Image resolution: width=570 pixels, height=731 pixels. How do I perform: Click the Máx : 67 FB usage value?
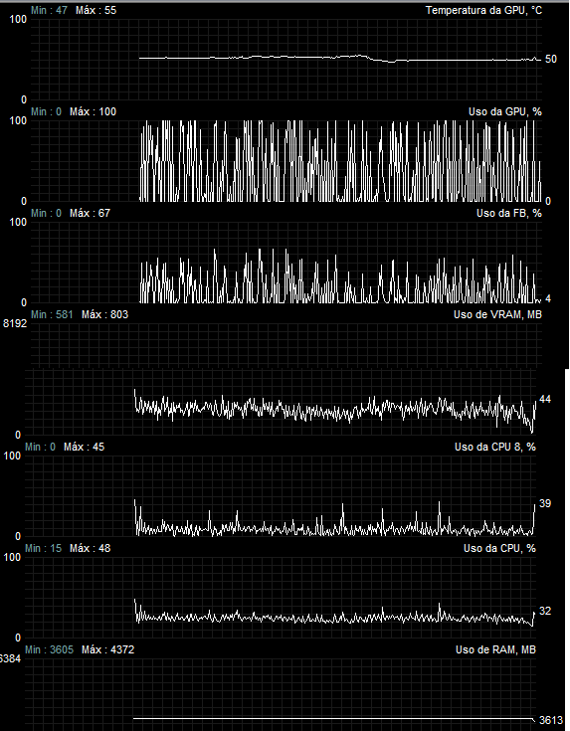point(90,213)
